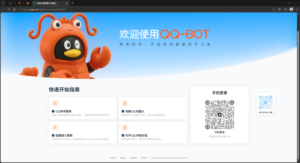Click the 手机登录 heading

(220, 93)
